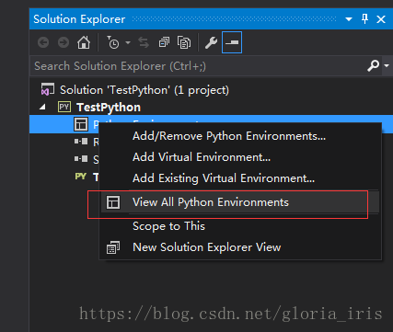The width and height of the screenshot is (393, 332).
Task: Click the Collapse All icon
Action: click(164, 42)
